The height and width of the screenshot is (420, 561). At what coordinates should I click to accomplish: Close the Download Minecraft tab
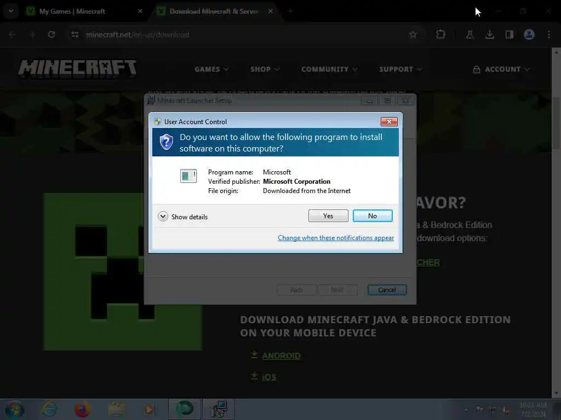tap(271, 11)
